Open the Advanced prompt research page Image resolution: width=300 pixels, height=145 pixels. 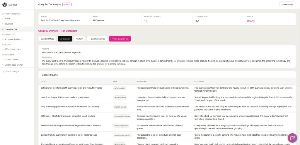coord(9,24)
